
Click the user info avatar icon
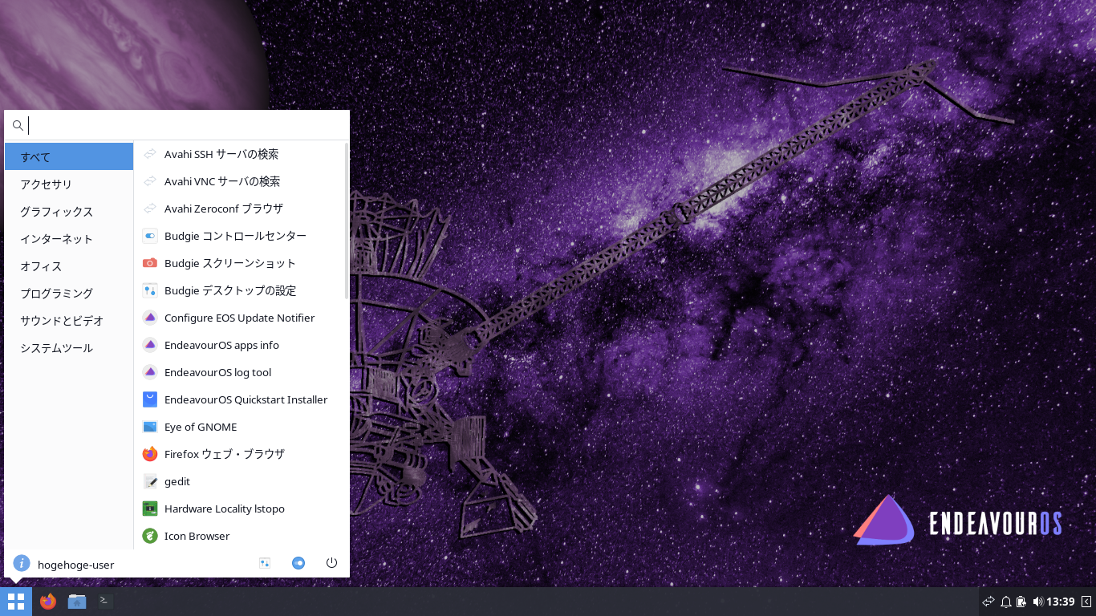22,564
